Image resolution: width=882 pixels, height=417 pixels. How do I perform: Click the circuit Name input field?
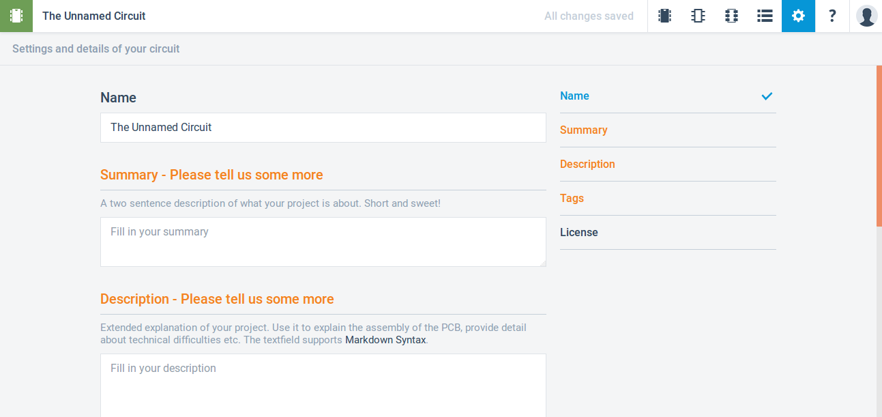point(323,128)
